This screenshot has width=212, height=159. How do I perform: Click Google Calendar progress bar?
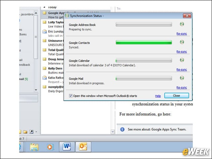tap(144, 60)
